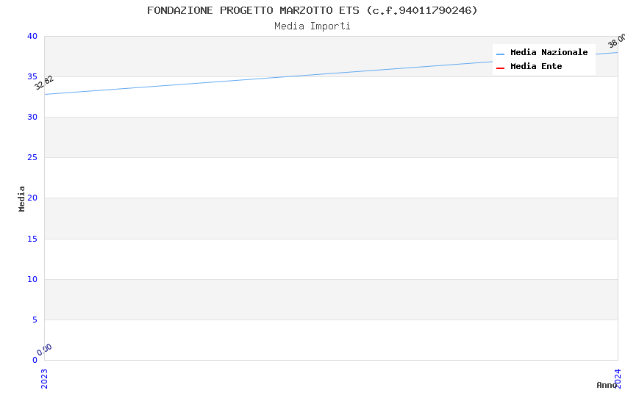Click the red Media Ente legend swatch
This screenshot has height=404, width=625.
tap(500, 68)
